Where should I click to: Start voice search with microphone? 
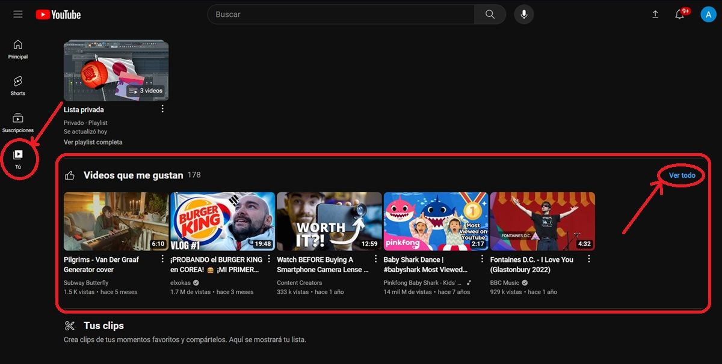(x=524, y=14)
